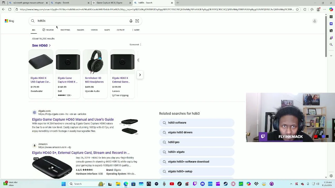The width and height of the screenshot is (335, 188).
Task: Open the MORE search filters menu
Action: [x=136, y=30]
